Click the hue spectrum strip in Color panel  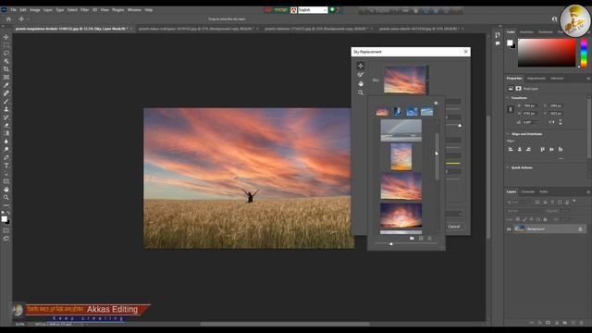584,53
